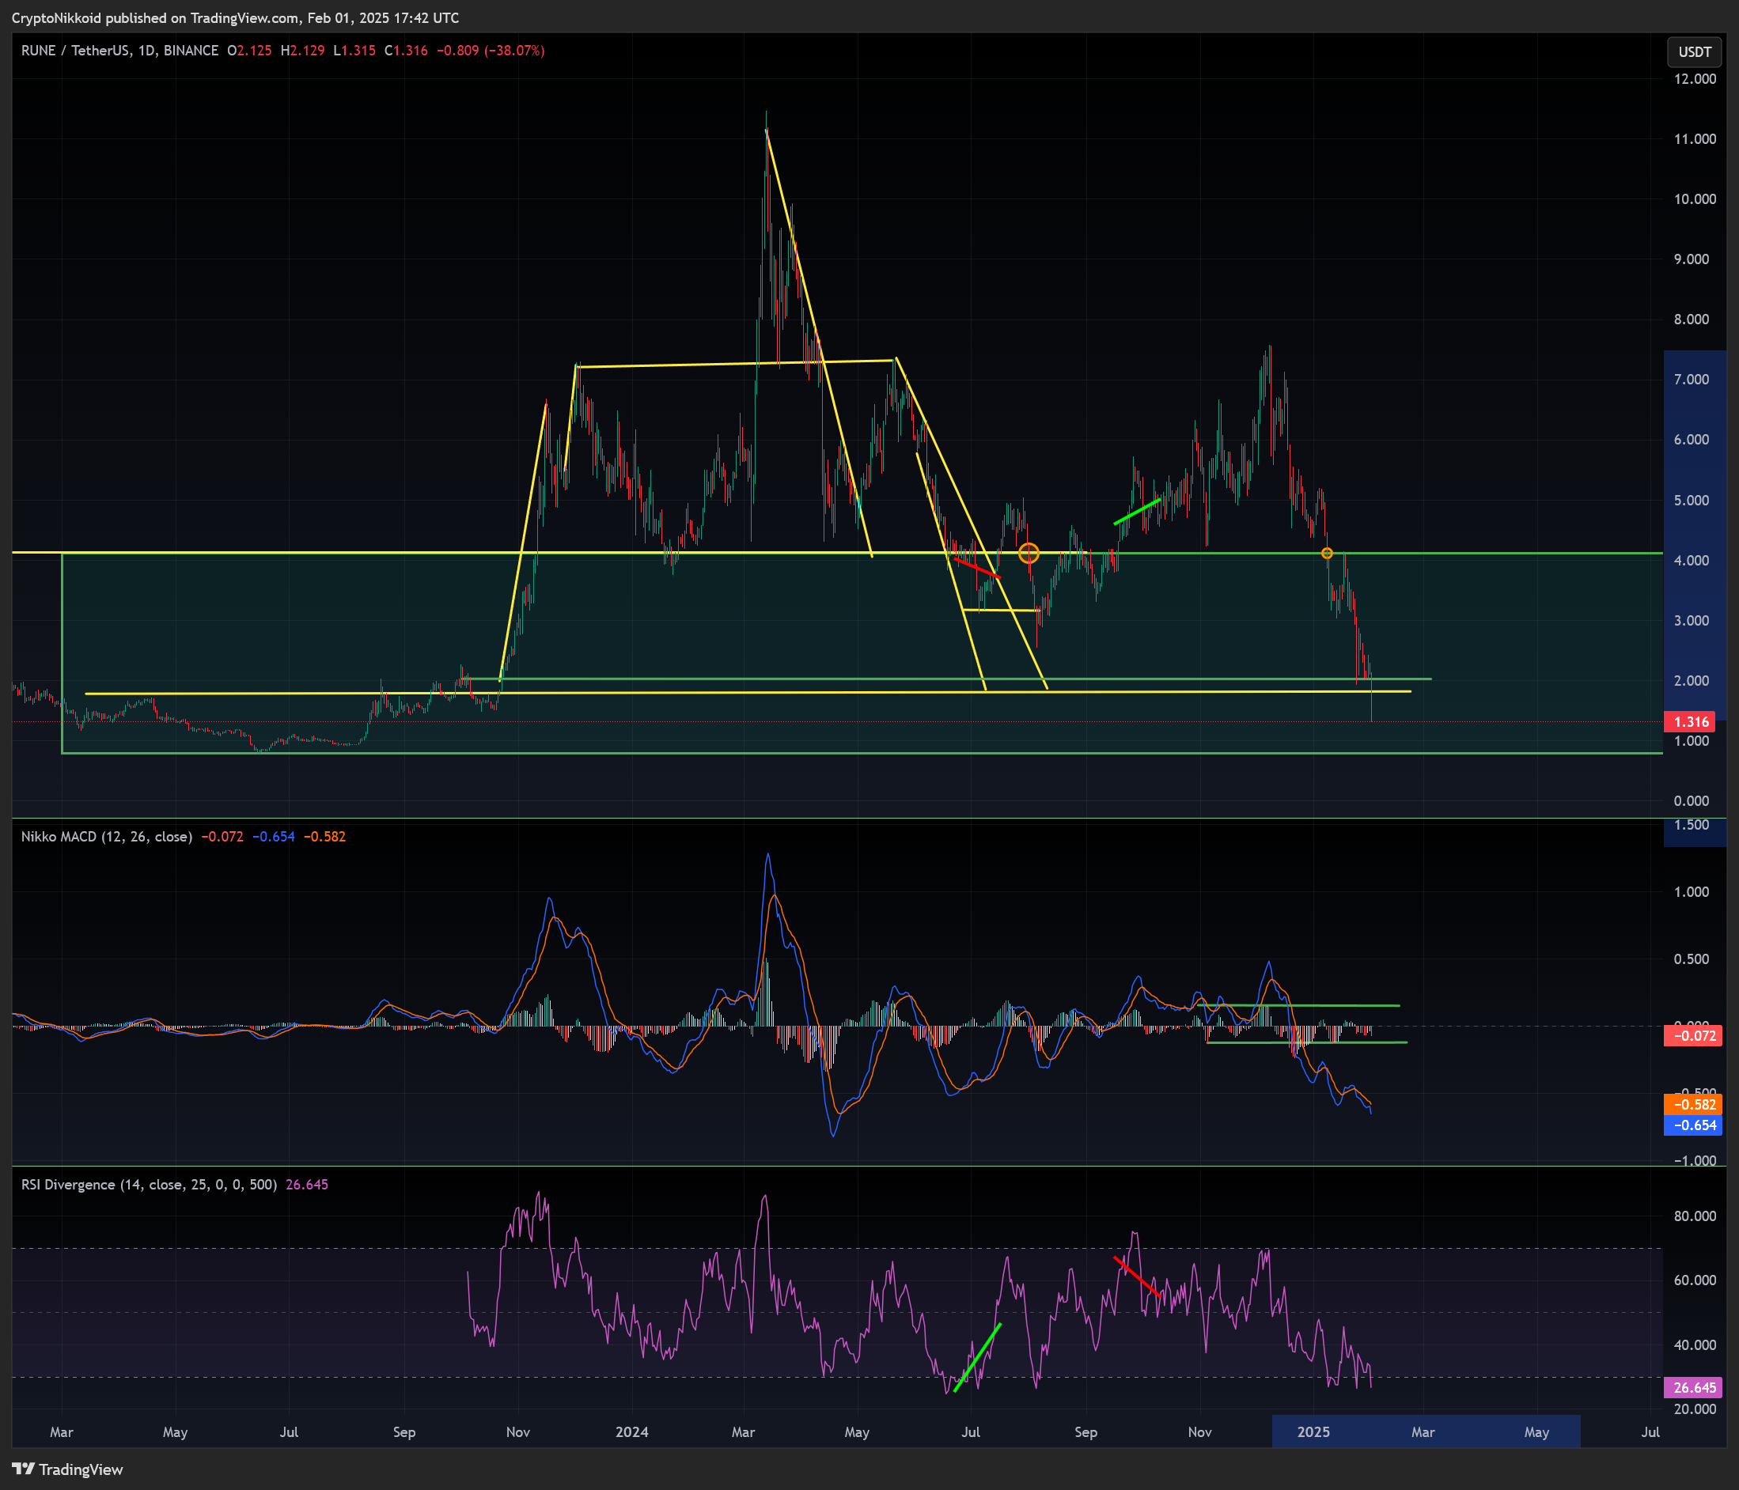Screen dimensions: 1739x1490
Task: Click the 12.000 price axis label
Action: 1695,79
